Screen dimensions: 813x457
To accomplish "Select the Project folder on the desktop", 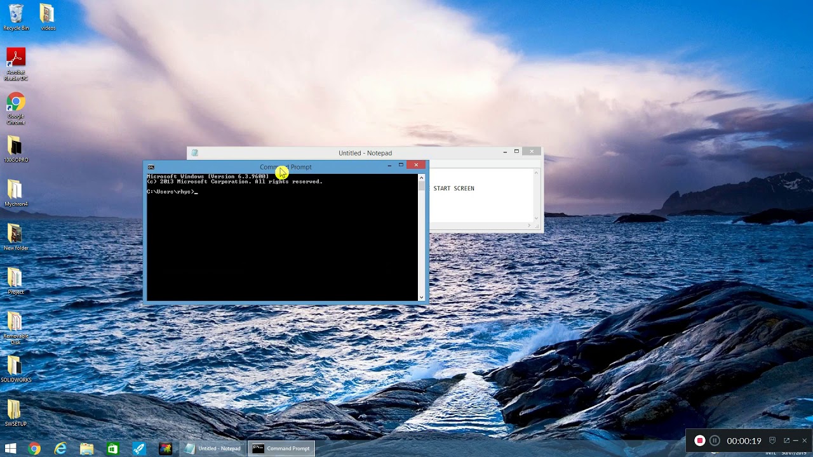I will pos(16,281).
